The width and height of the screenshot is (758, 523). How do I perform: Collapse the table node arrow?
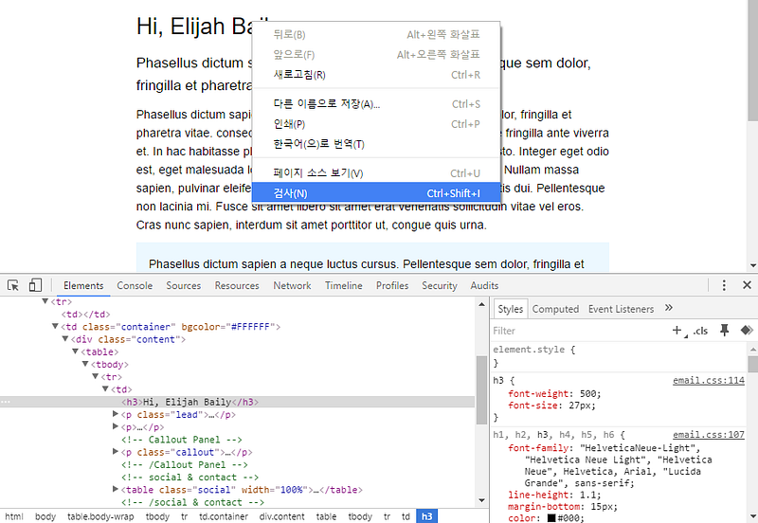(76, 352)
